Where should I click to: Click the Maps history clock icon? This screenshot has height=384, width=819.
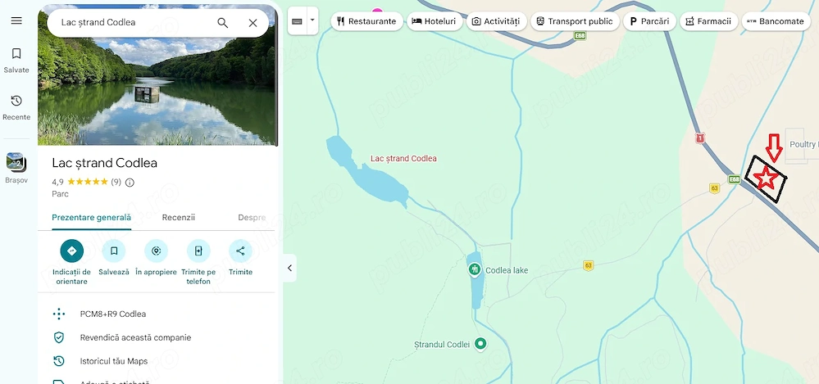pyautogui.click(x=59, y=361)
